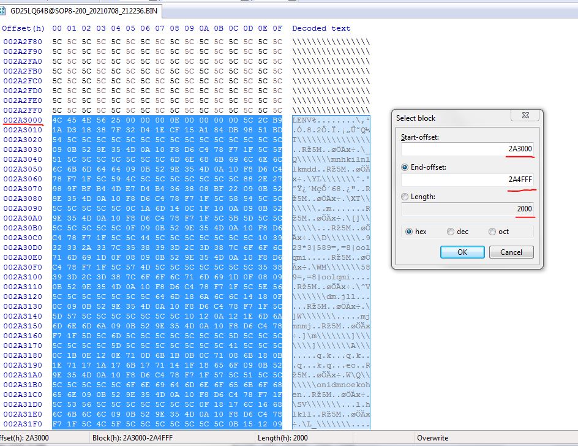Click decoded text LENV% in row 002A3000

[x=304, y=120]
